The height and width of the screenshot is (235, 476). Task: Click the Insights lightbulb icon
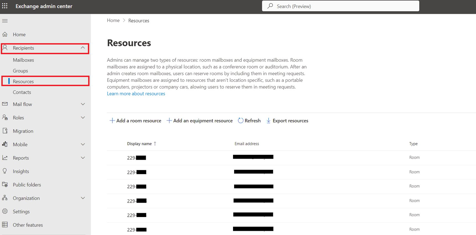(x=5, y=171)
